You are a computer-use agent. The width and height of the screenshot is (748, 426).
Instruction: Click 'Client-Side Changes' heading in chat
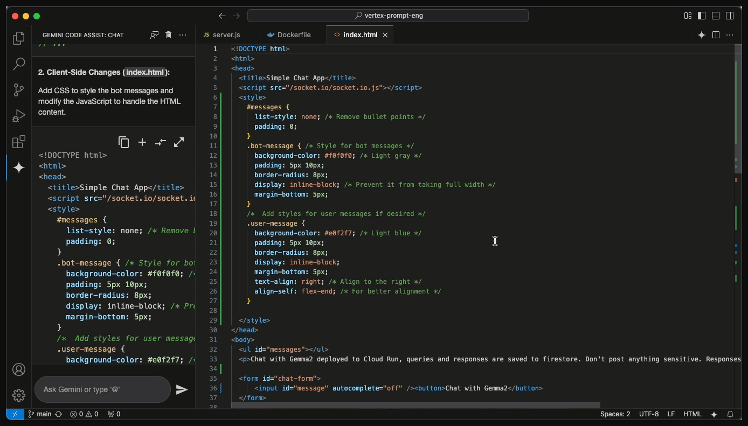point(84,72)
